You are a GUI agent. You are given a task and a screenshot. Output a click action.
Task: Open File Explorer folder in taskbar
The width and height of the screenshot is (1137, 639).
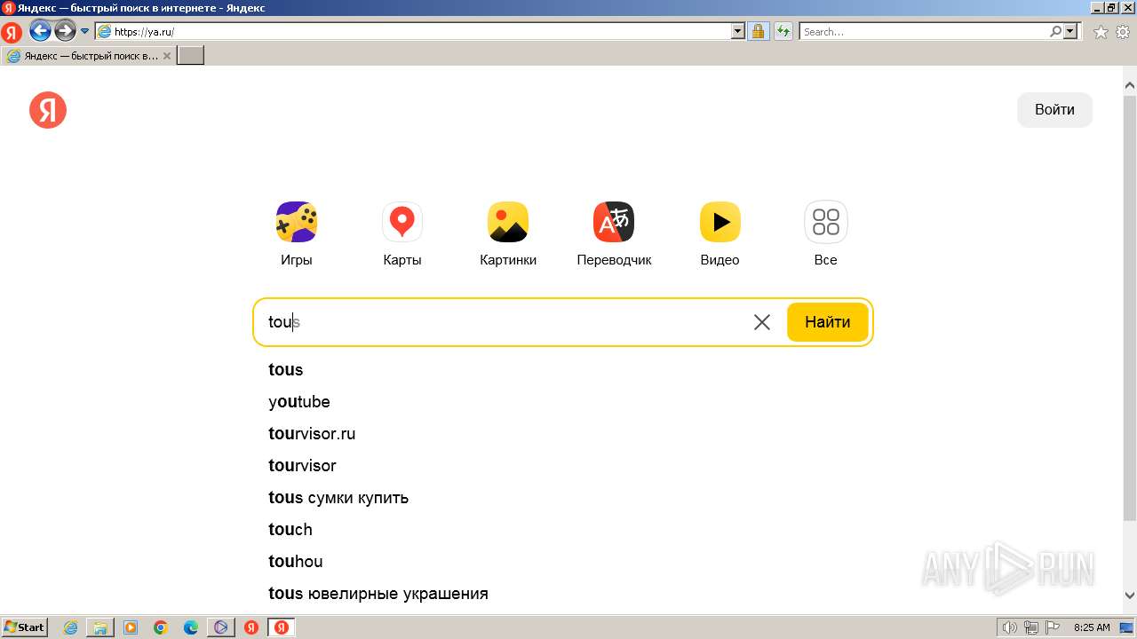pos(100,627)
